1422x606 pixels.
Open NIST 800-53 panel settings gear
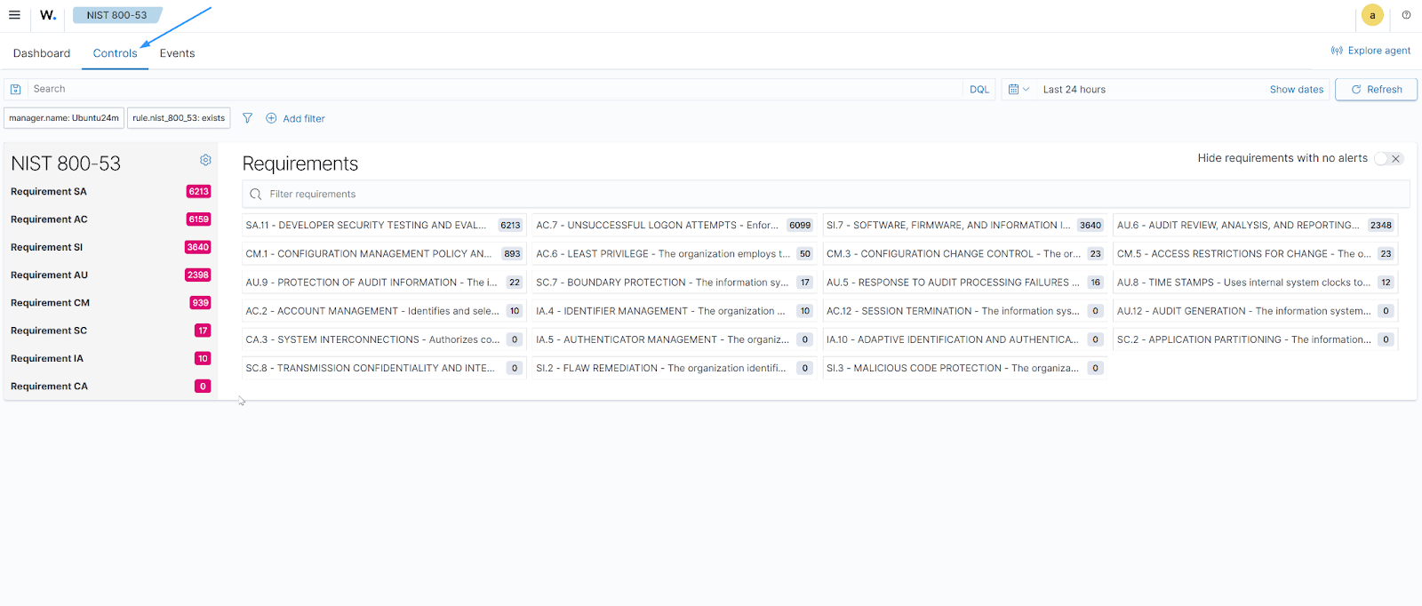coord(205,160)
